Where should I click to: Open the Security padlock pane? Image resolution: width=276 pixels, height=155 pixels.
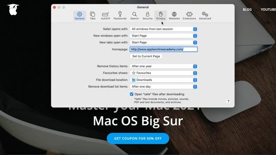[147, 15]
